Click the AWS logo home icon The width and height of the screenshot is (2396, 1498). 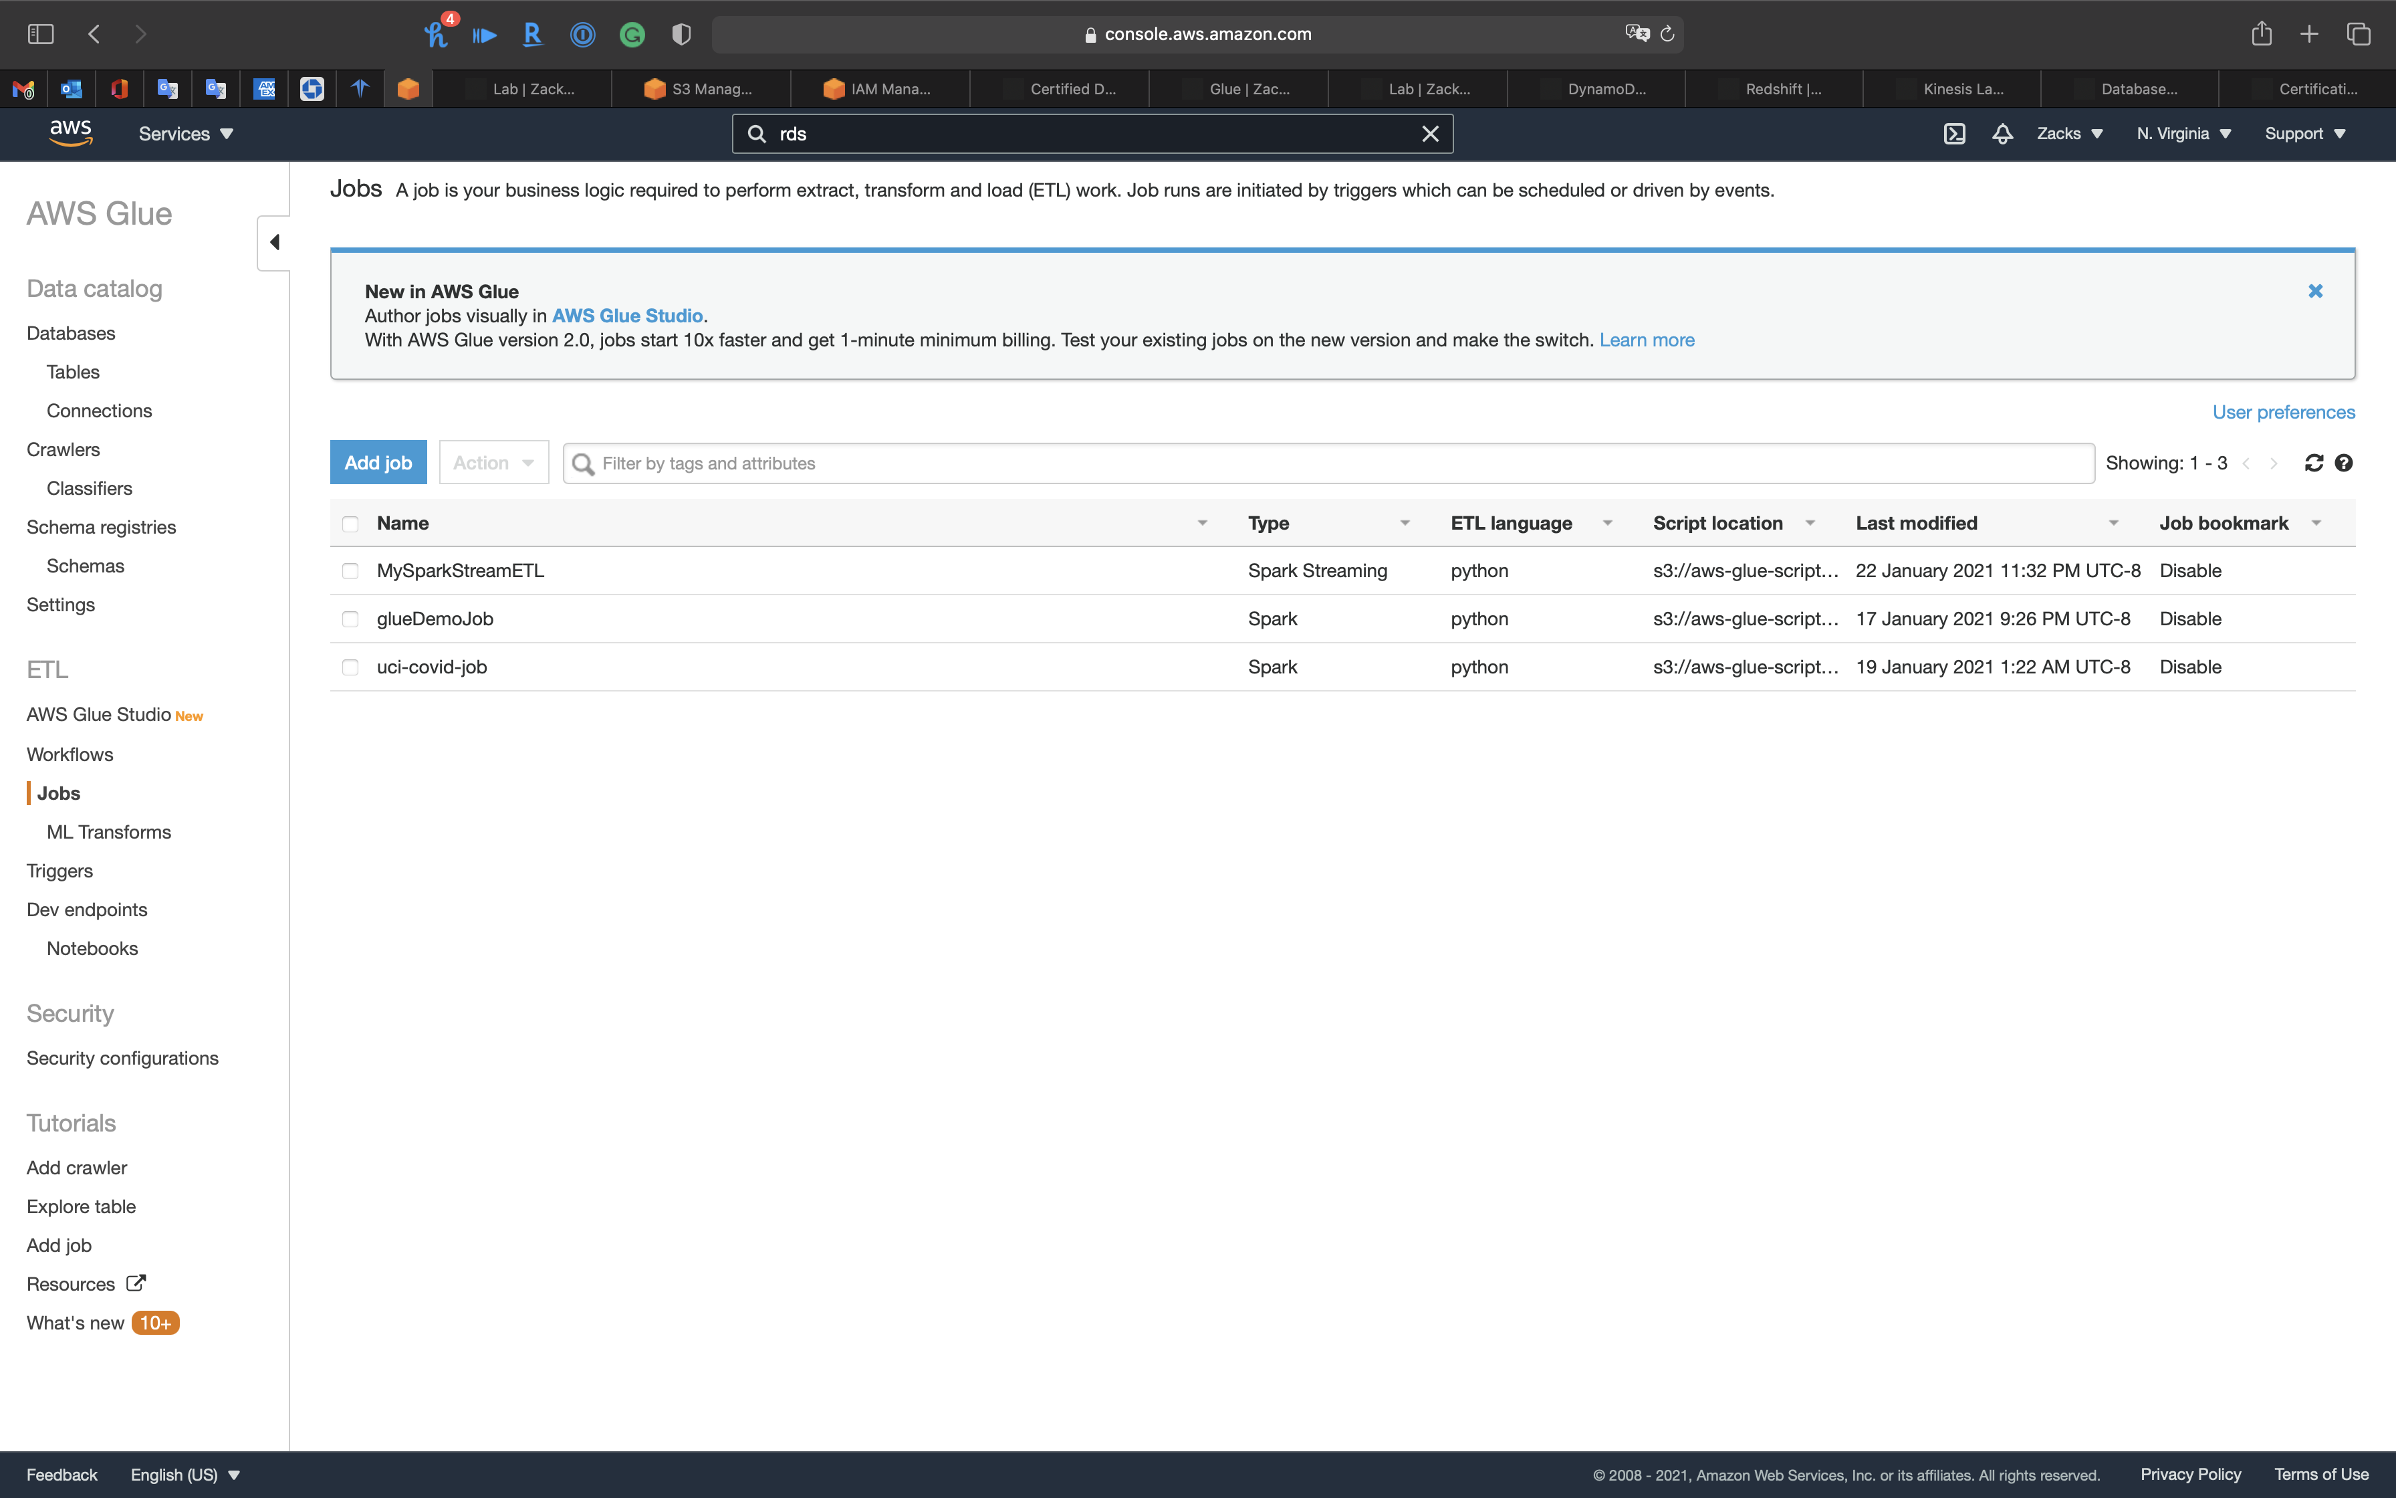[70, 133]
